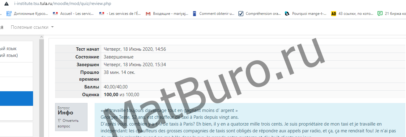This screenshot has width=406, height=137.
Task: Click the caret arrow next to 'Полезные ссылки'
Action: pos(52,27)
